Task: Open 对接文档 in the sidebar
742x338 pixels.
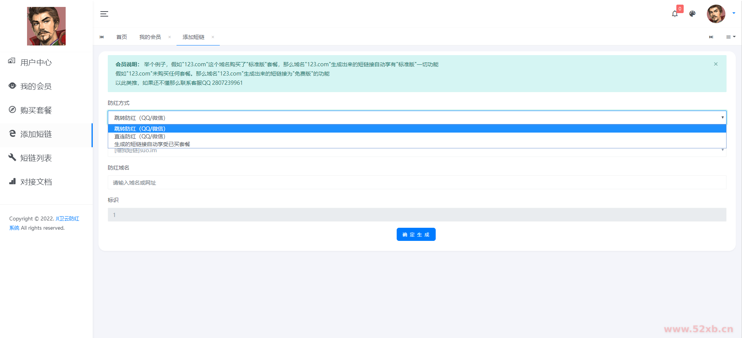Action: coord(36,182)
